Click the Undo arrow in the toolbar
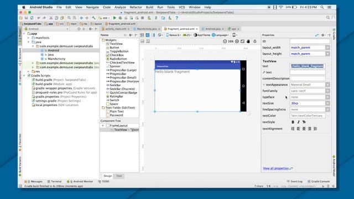Screen dimensions: 354x199 [x=39, y=18]
